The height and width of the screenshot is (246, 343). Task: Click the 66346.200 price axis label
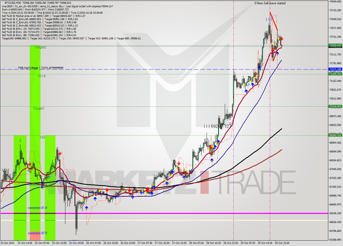tap(335, 213)
